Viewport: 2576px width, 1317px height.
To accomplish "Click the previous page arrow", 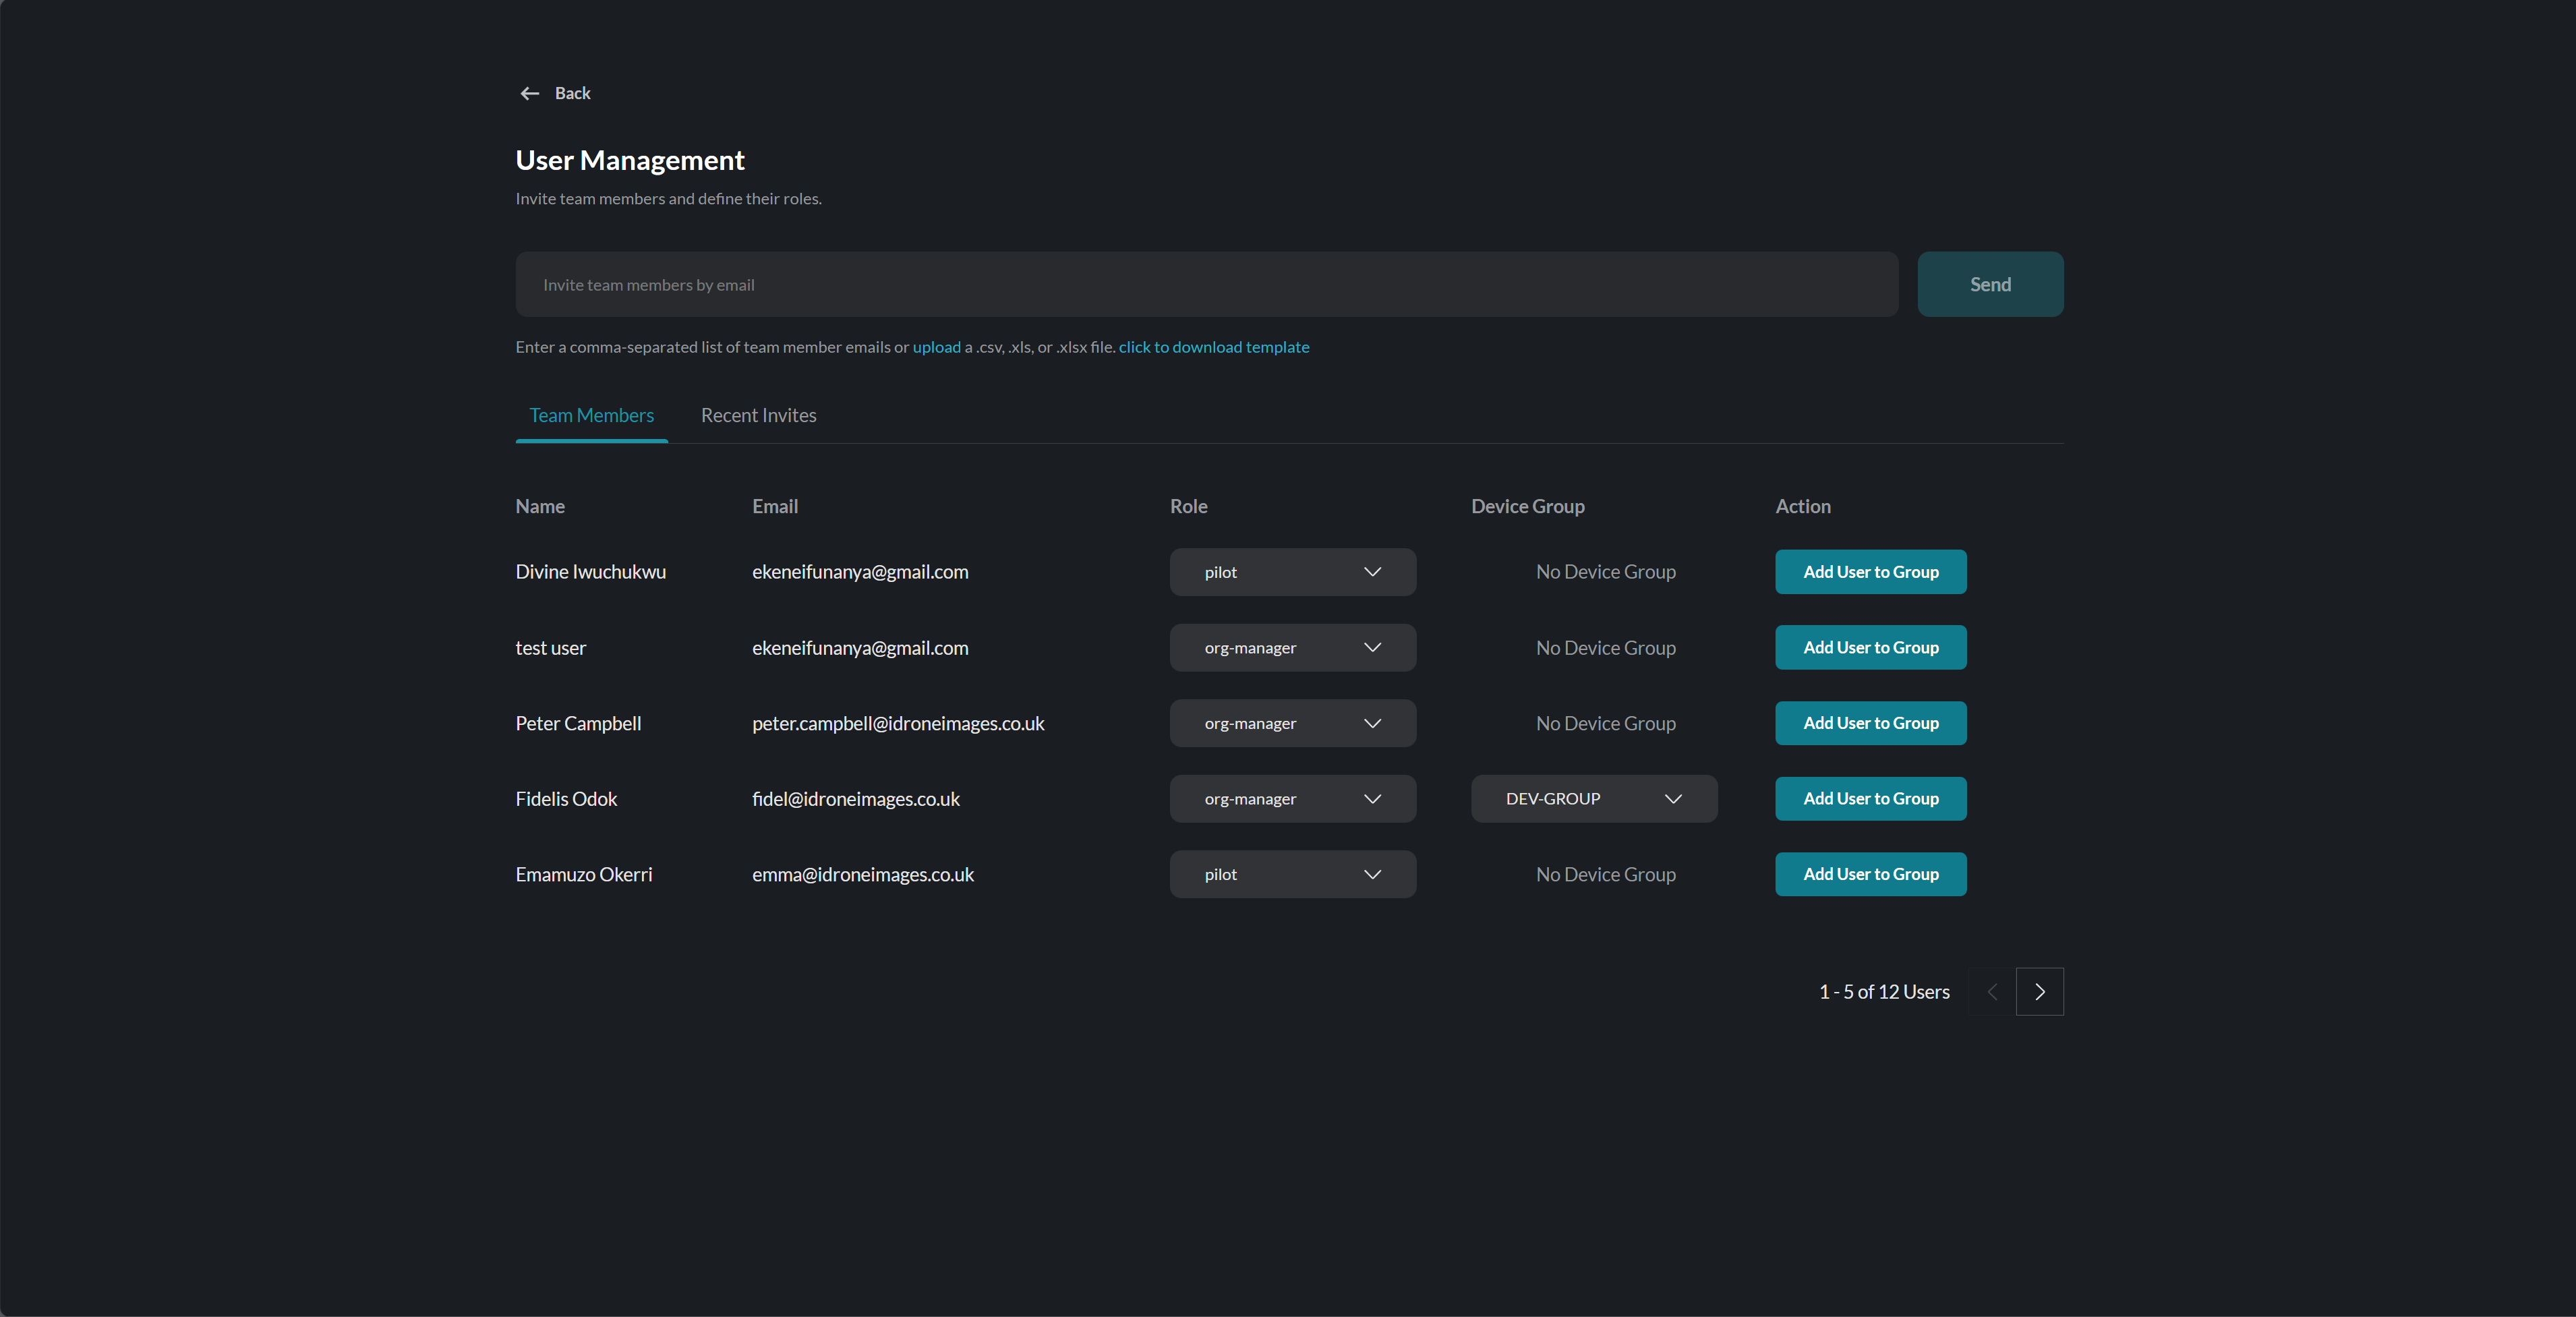I will [x=1992, y=992].
